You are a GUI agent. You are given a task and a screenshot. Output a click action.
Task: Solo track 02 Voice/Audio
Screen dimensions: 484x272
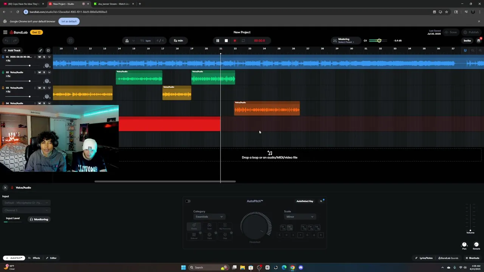(44, 72)
